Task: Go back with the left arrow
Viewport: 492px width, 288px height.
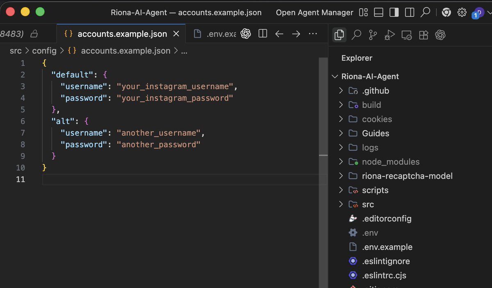Action: 279,34
